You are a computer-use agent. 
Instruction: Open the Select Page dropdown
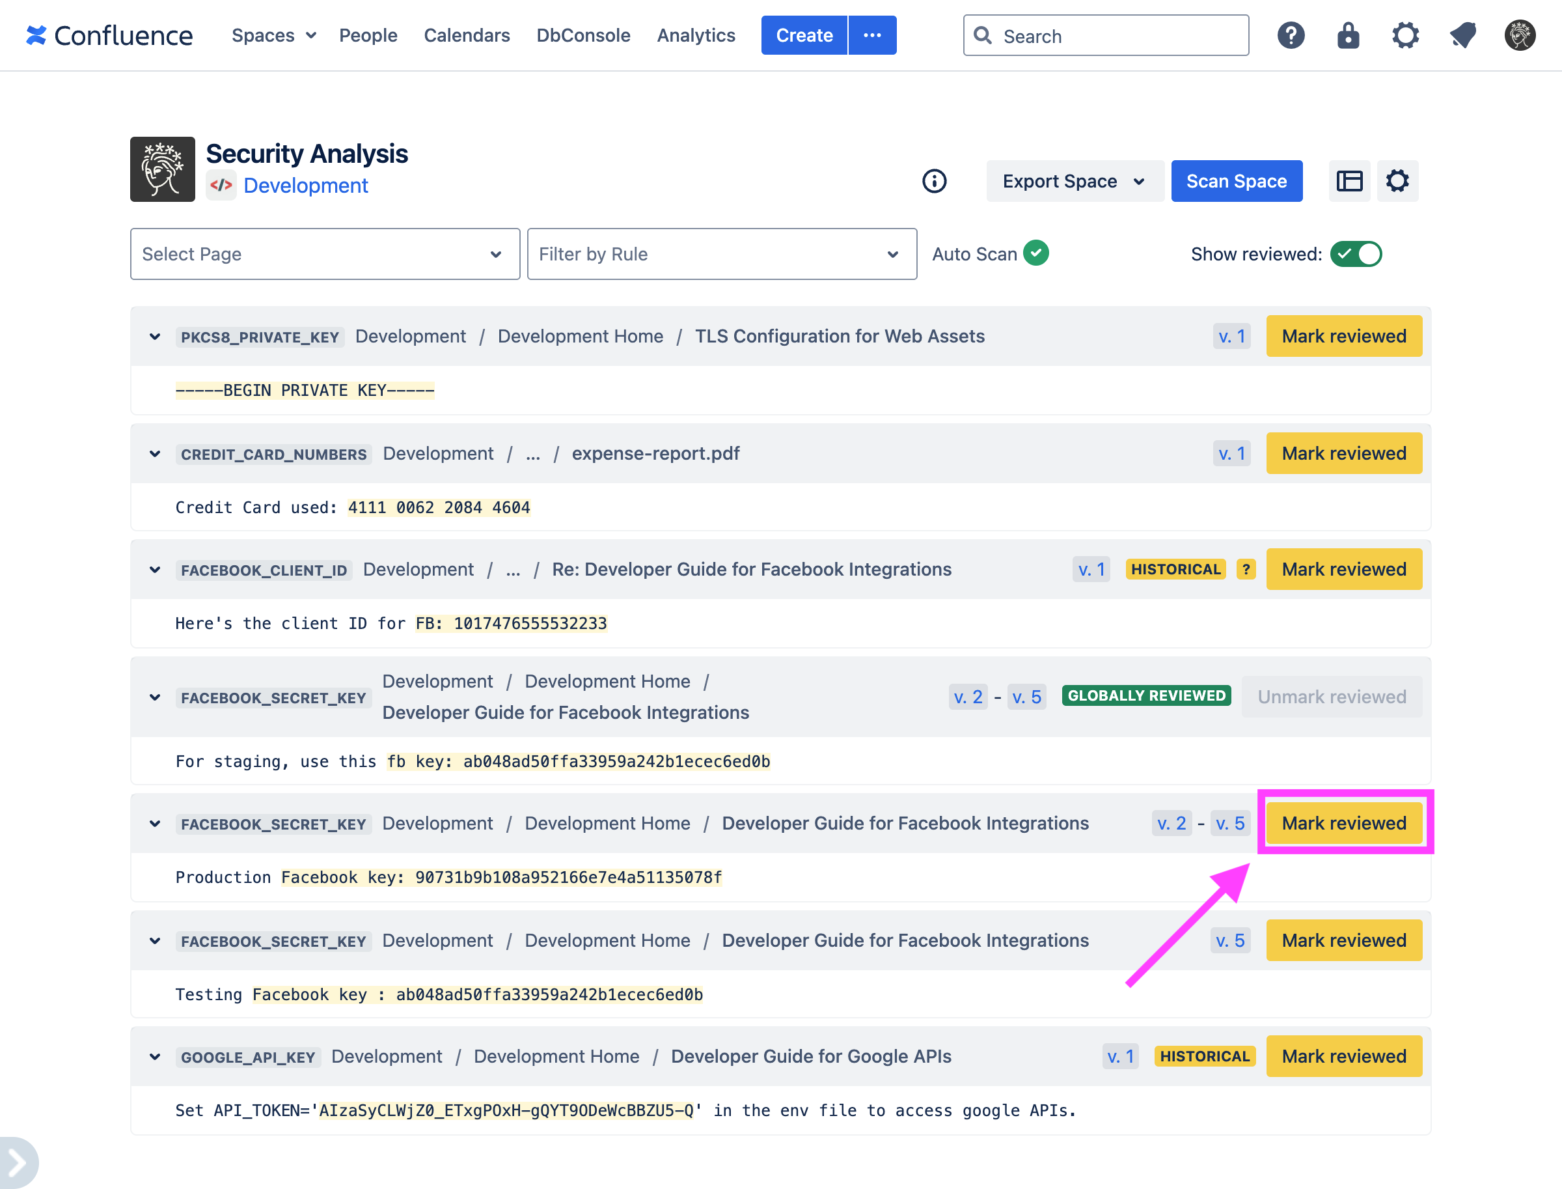click(x=325, y=254)
